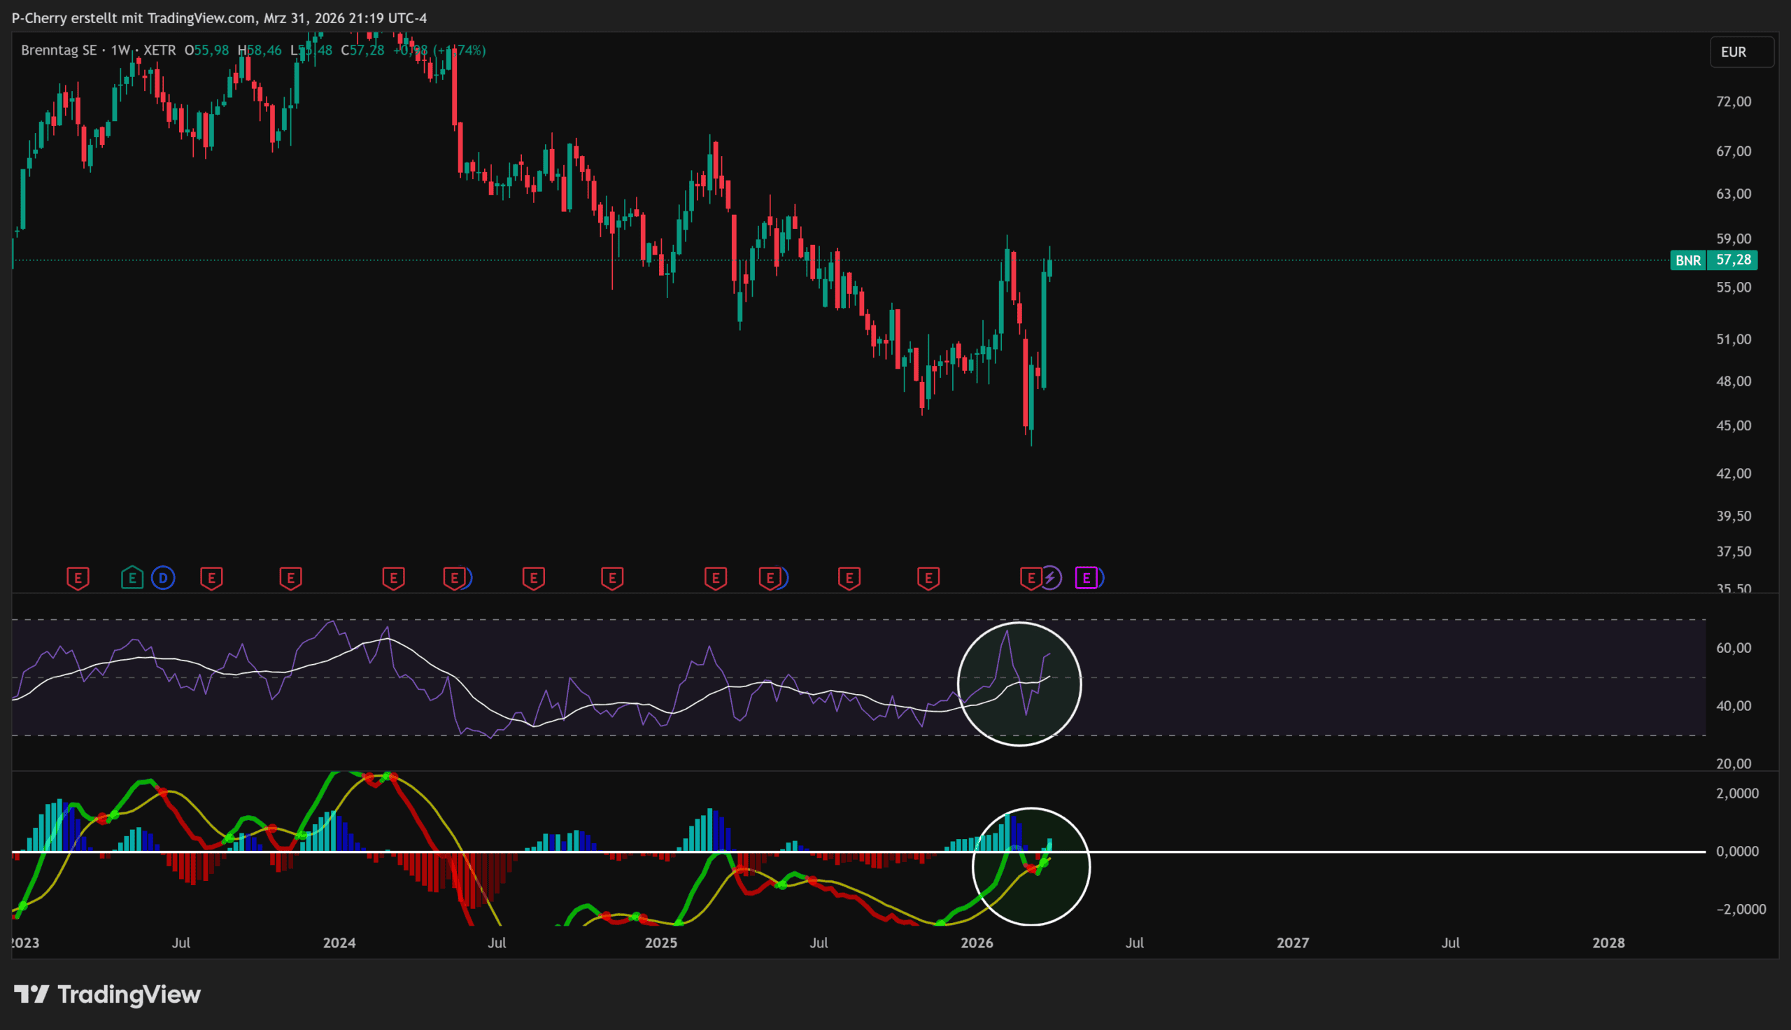Viewport: 1791px width, 1030px height.
Task: Click the Brenntag SE symbol title
Action: [x=59, y=50]
